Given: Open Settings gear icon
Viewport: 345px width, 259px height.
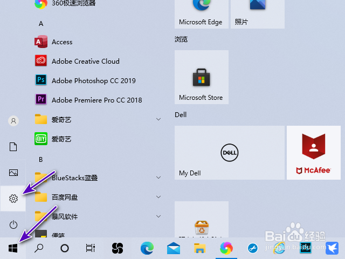Looking at the screenshot, I should pyautogui.click(x=13, y=199).
